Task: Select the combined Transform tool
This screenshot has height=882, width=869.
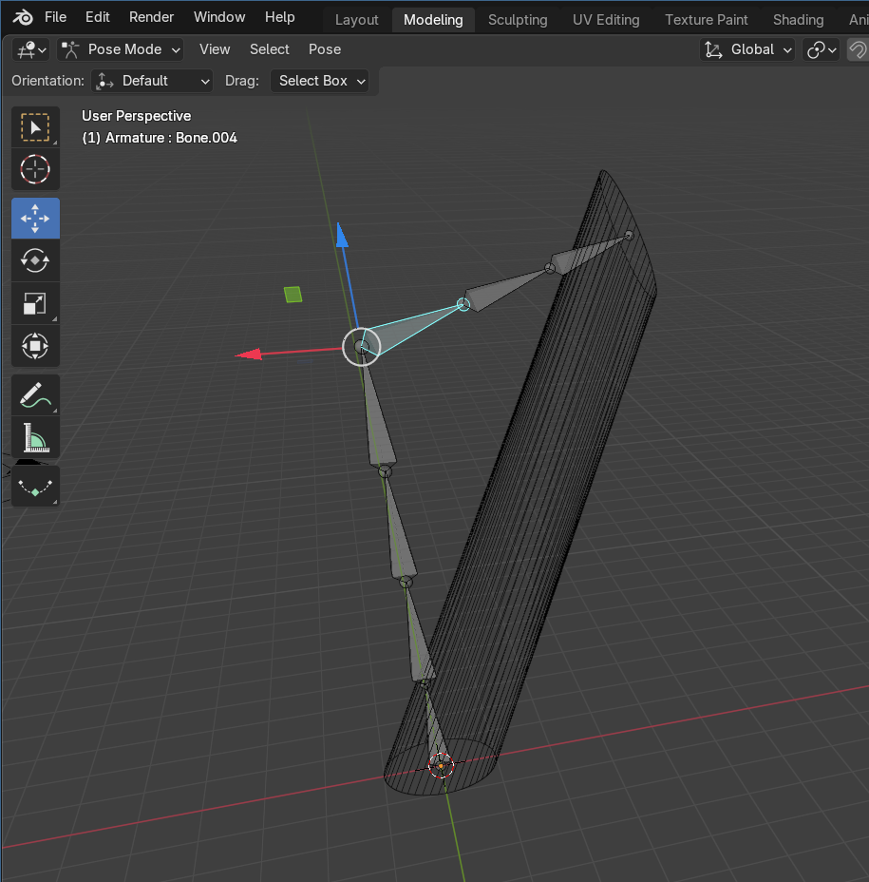Action: click(35, 346)
